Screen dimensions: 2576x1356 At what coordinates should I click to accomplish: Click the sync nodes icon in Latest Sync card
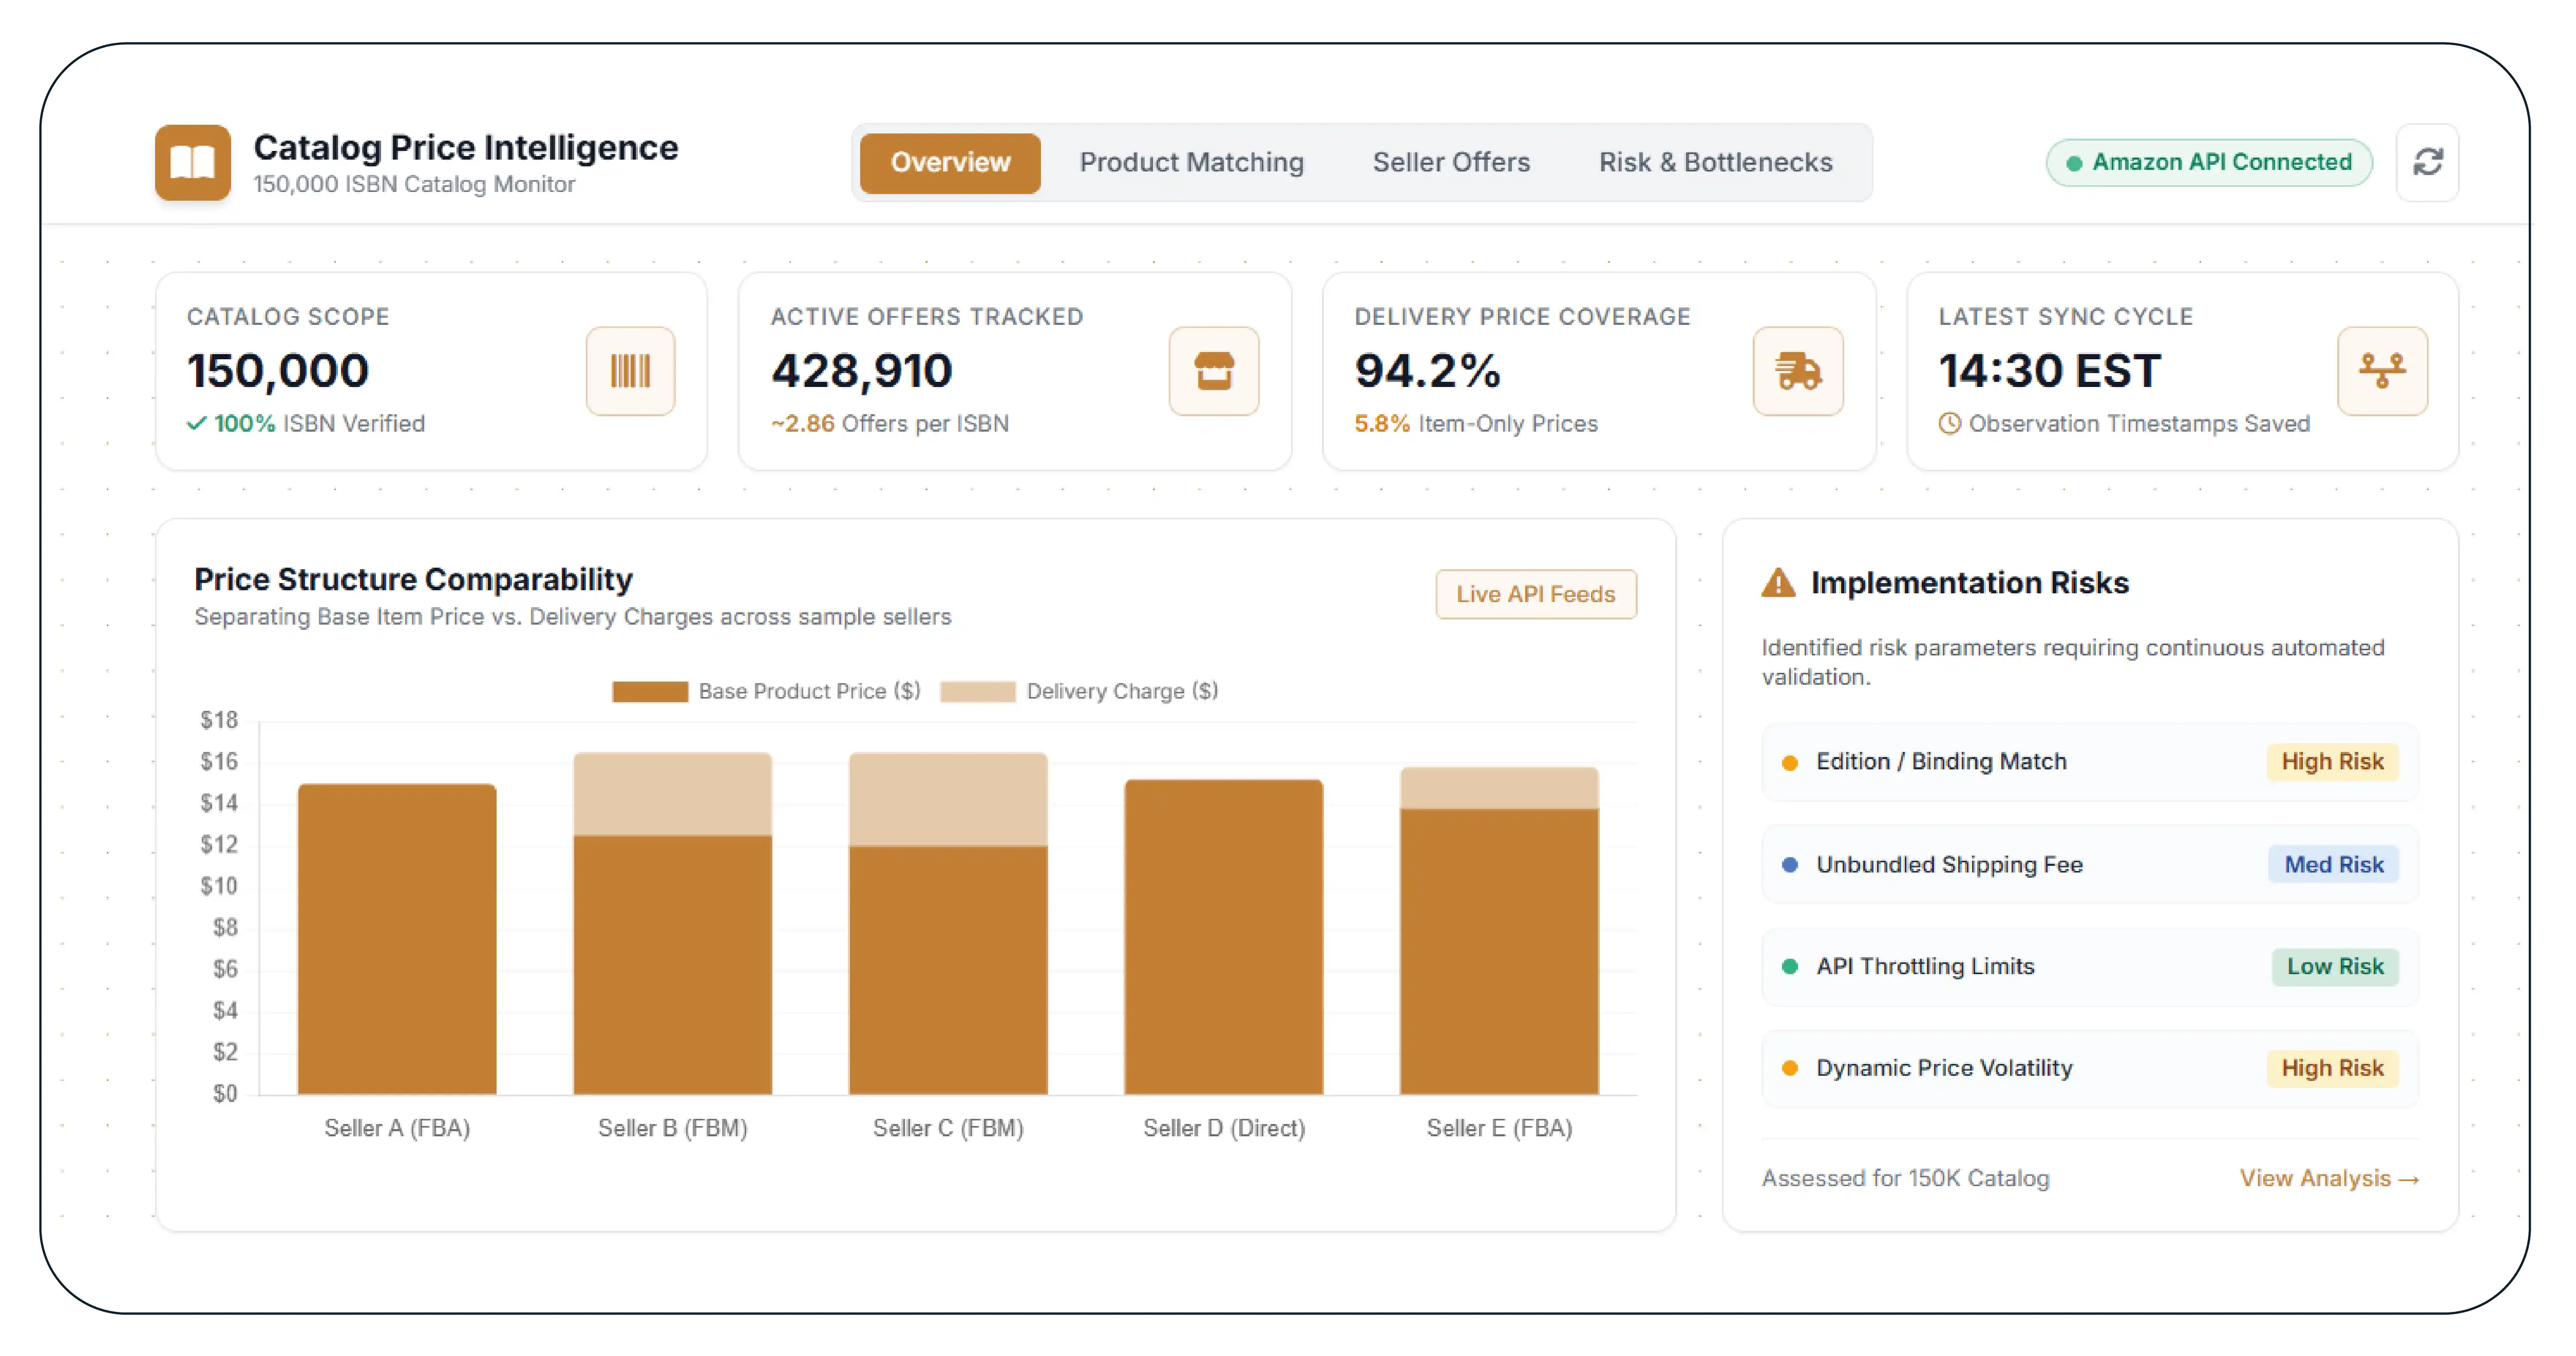coord(2382,371)
